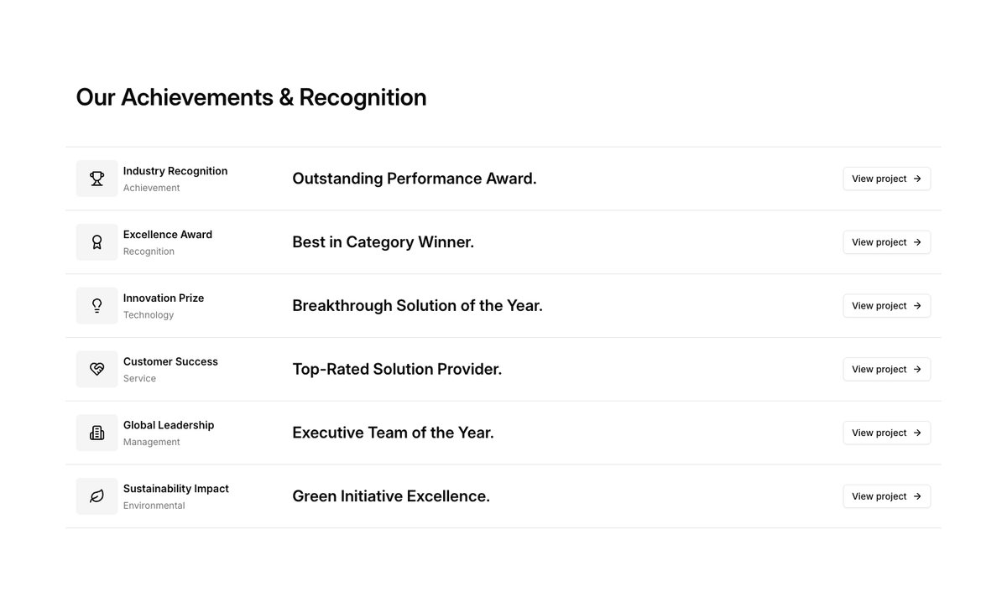Select the building icon for Global Leadership
Image resolution: width=1007 pixels, height=612 pixels.
97,433
